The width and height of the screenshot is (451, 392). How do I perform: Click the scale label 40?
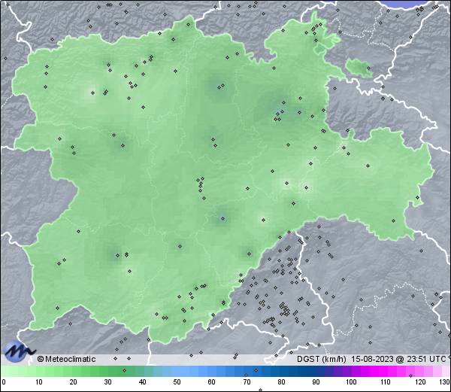pos(142,382)
